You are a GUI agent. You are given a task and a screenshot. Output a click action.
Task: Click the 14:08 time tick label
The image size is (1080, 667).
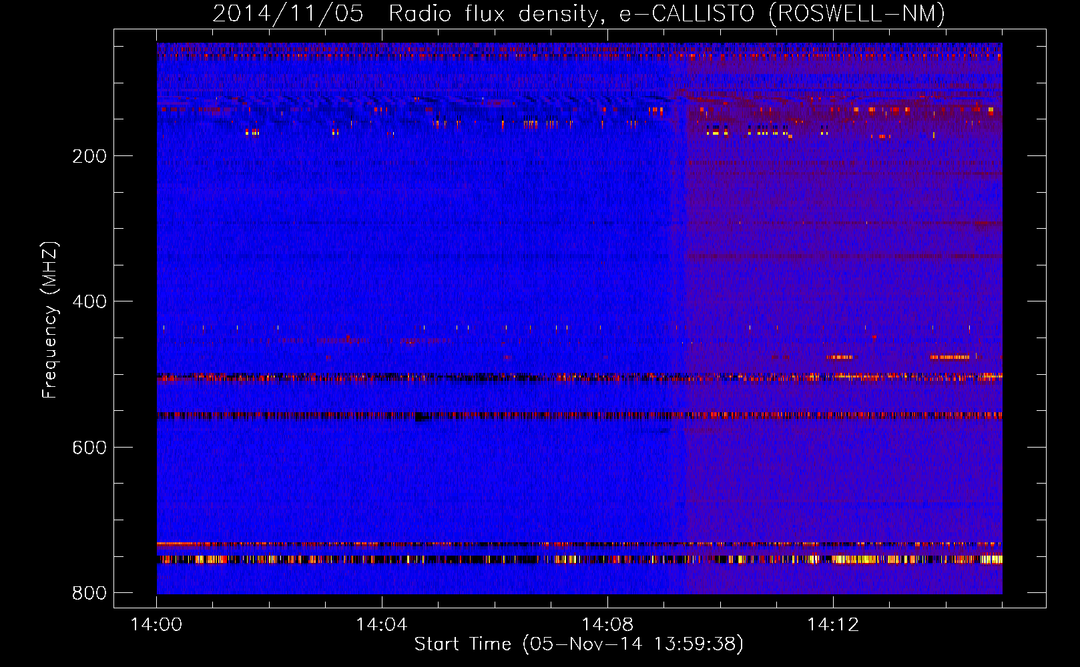coord(607,625)
